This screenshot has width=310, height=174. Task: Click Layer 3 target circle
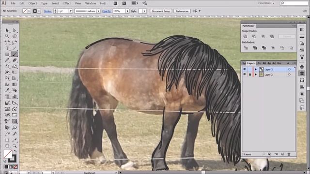click(290, 69)
